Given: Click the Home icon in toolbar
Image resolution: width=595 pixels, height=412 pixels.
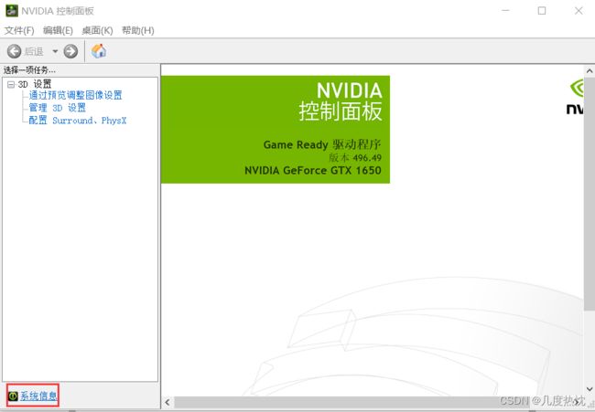Looking at the screenshot, I should pyautogui.click(x=99, y=51).
